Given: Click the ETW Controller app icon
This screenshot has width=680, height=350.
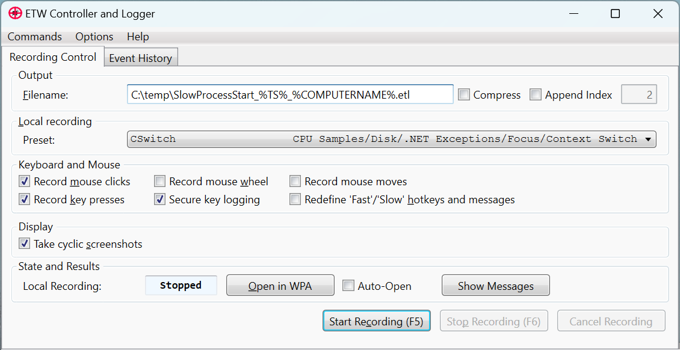Looking at the screenshot, I should pos(15,13).
